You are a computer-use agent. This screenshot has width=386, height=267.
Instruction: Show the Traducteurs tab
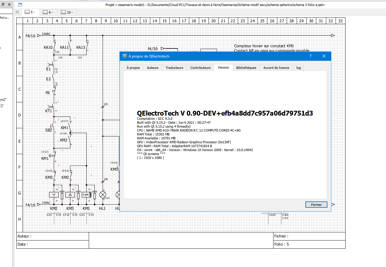pos(174,68)
